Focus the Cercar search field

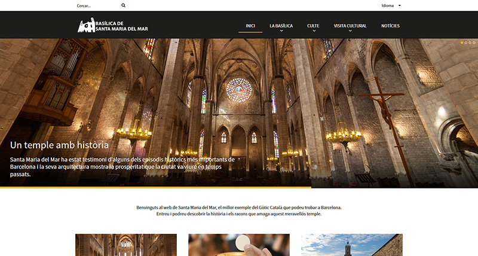[97, 5]
